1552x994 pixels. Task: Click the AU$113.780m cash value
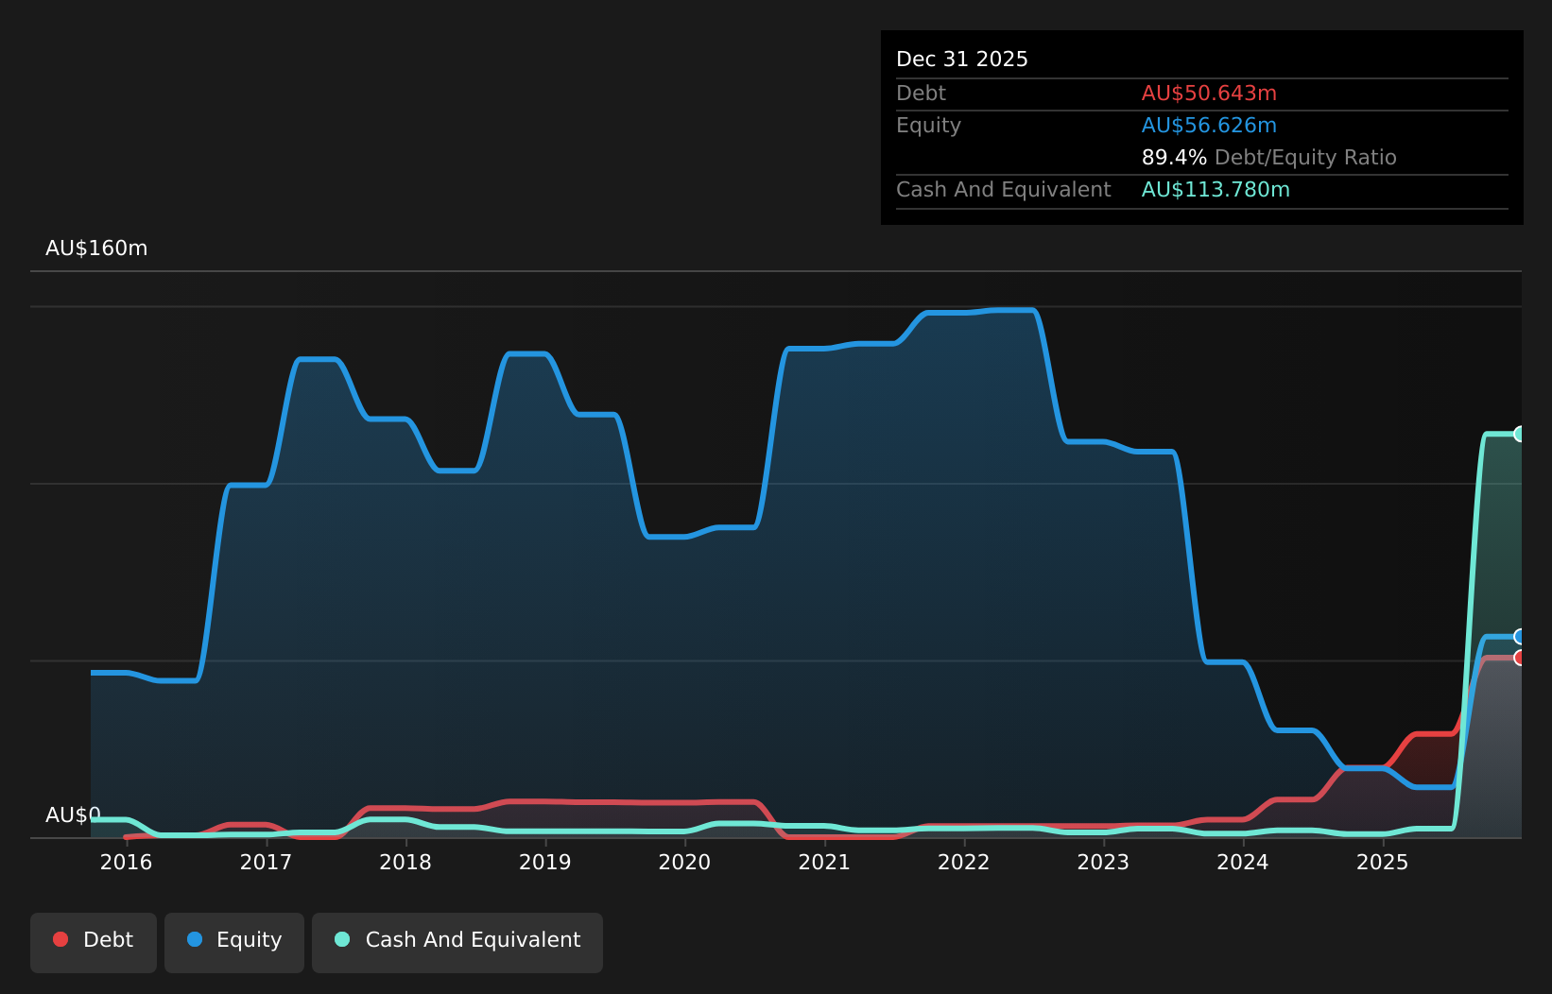tap(1216, 190)
